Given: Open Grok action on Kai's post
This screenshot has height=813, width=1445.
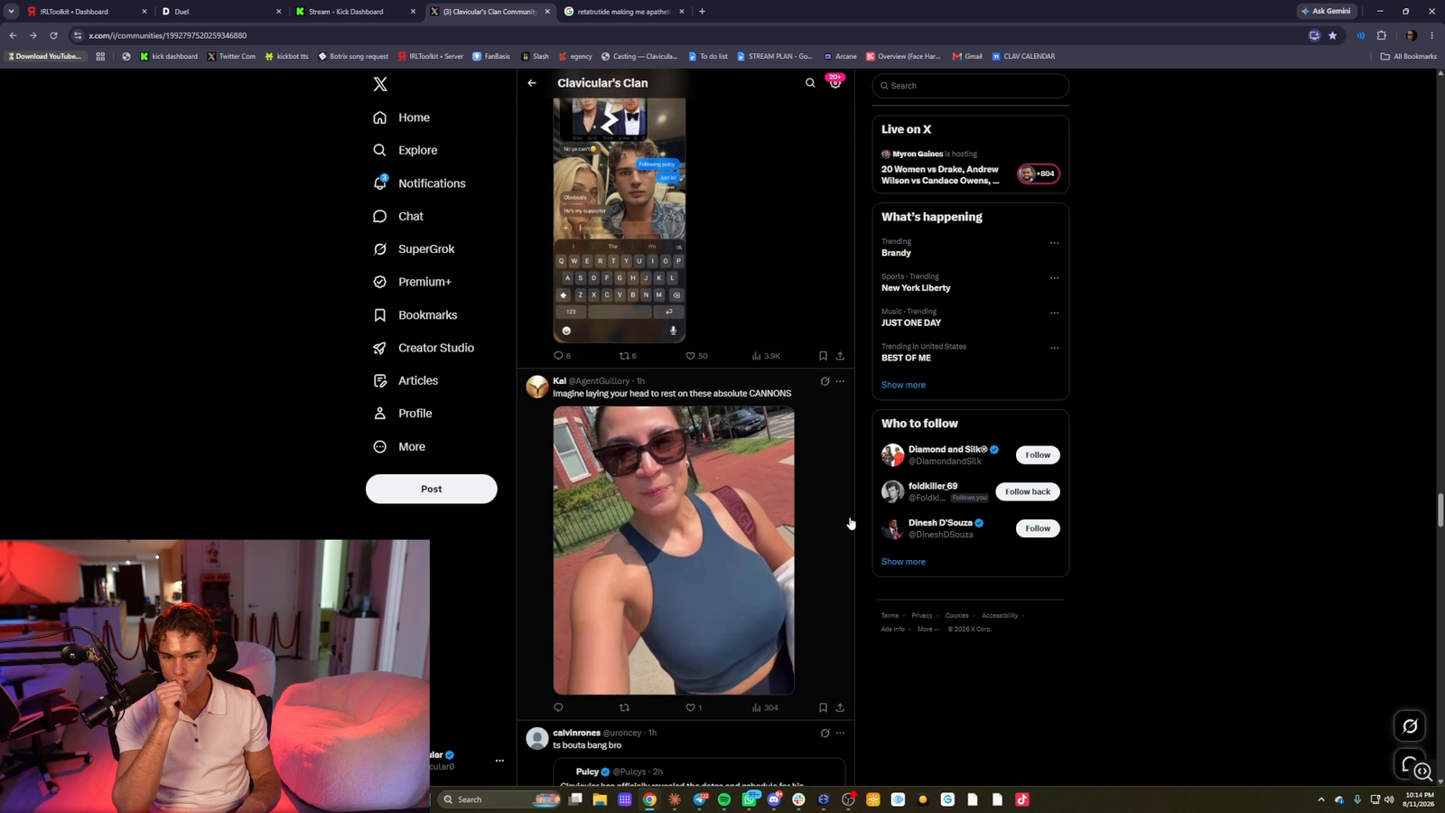Looking at the screenshot, I should (x=825, y=381).
